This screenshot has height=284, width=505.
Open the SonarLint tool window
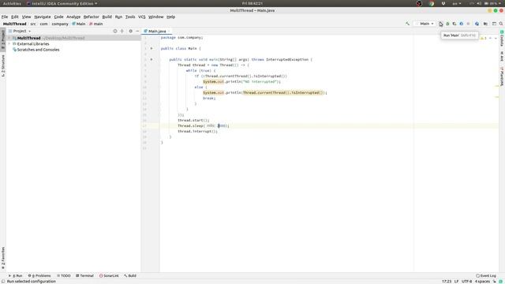(x=109, y=275)
